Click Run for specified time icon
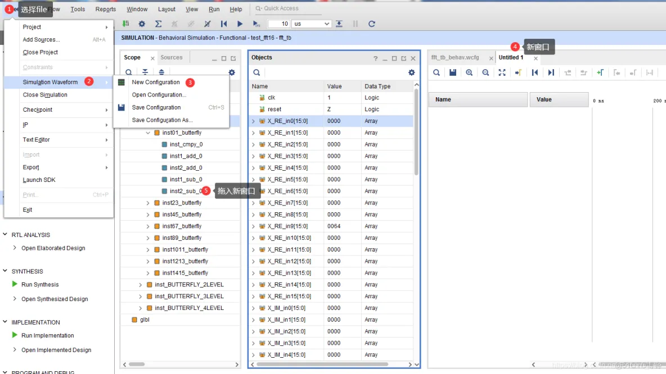Viewport: 666px width, 374px height. (x=256, y=24)
